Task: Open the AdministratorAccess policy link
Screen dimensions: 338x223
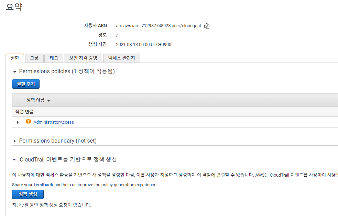Action: (54, 122)
